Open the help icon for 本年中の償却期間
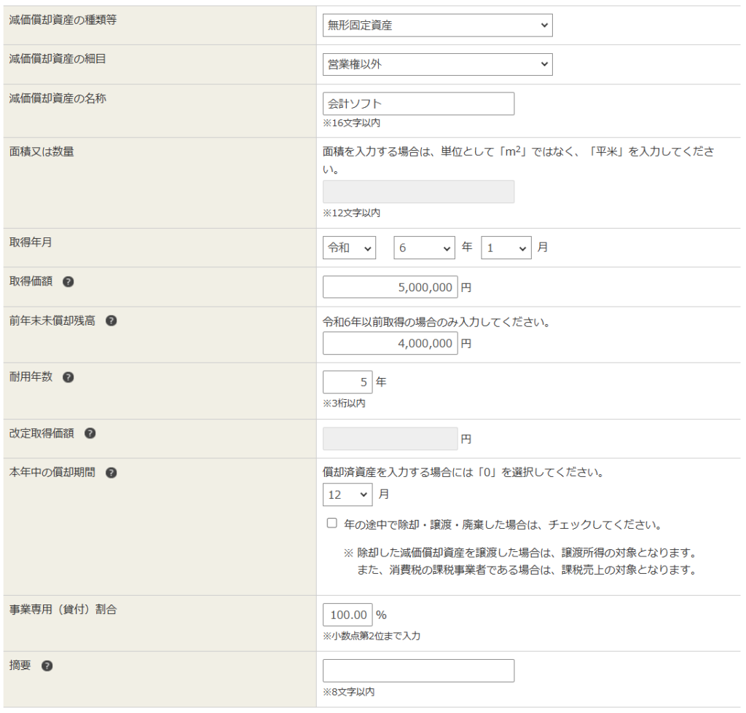This screenshot has height=713, width=746. click(111, 473)
